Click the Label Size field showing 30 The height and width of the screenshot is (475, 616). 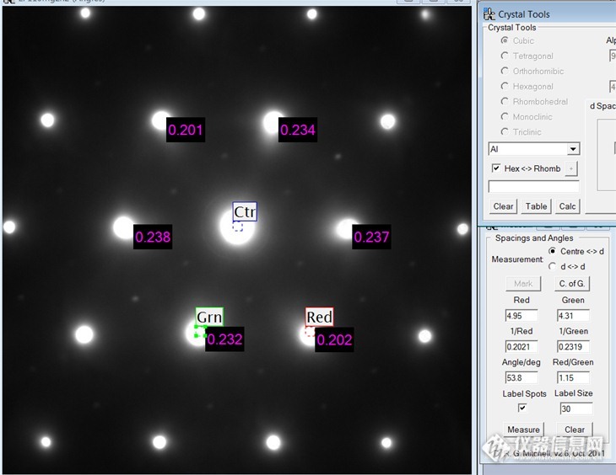tap(576, 408)
